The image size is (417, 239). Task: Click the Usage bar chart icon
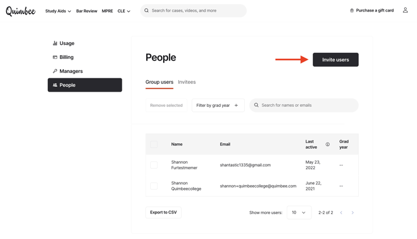(55, 43)
